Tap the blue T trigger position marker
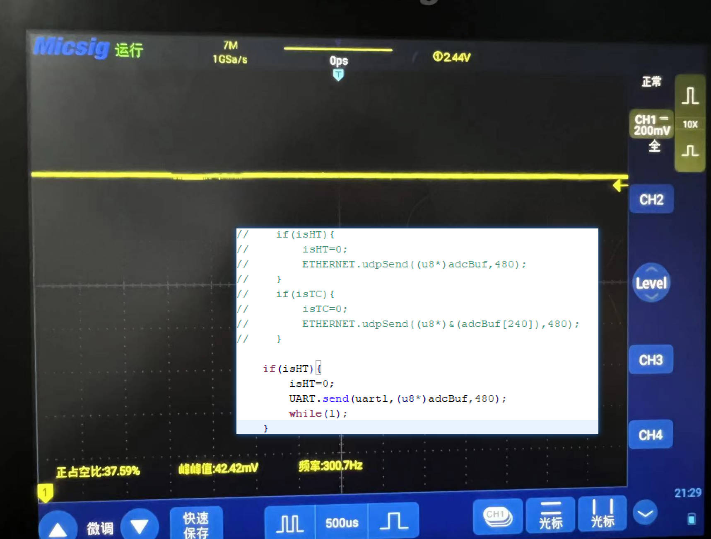 [x=338, y=75]
